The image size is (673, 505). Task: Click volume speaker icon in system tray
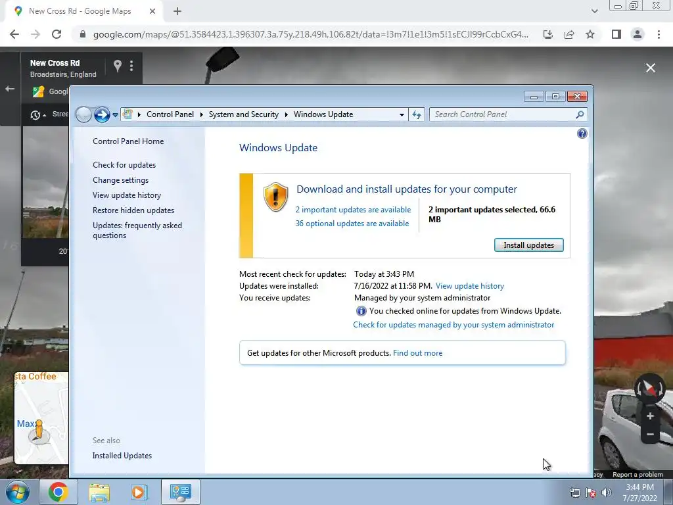606,493
